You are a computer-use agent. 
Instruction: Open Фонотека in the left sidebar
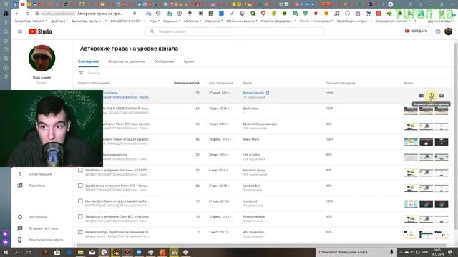(36, 186)
